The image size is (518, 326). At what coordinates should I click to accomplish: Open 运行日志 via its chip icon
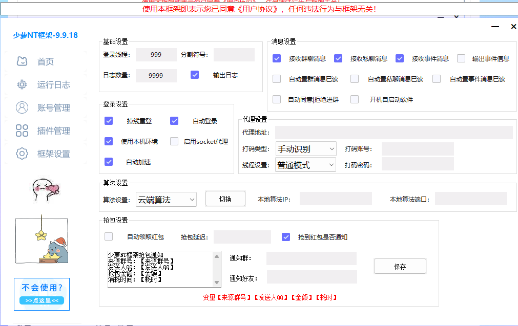22,85
